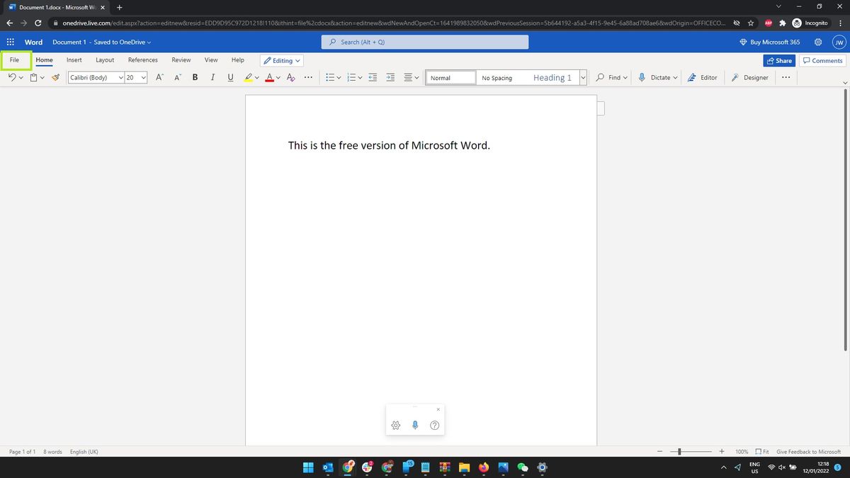Start Dictate from the ribbon
Viewport: 850px width, 478px height.
coord(657,78)
